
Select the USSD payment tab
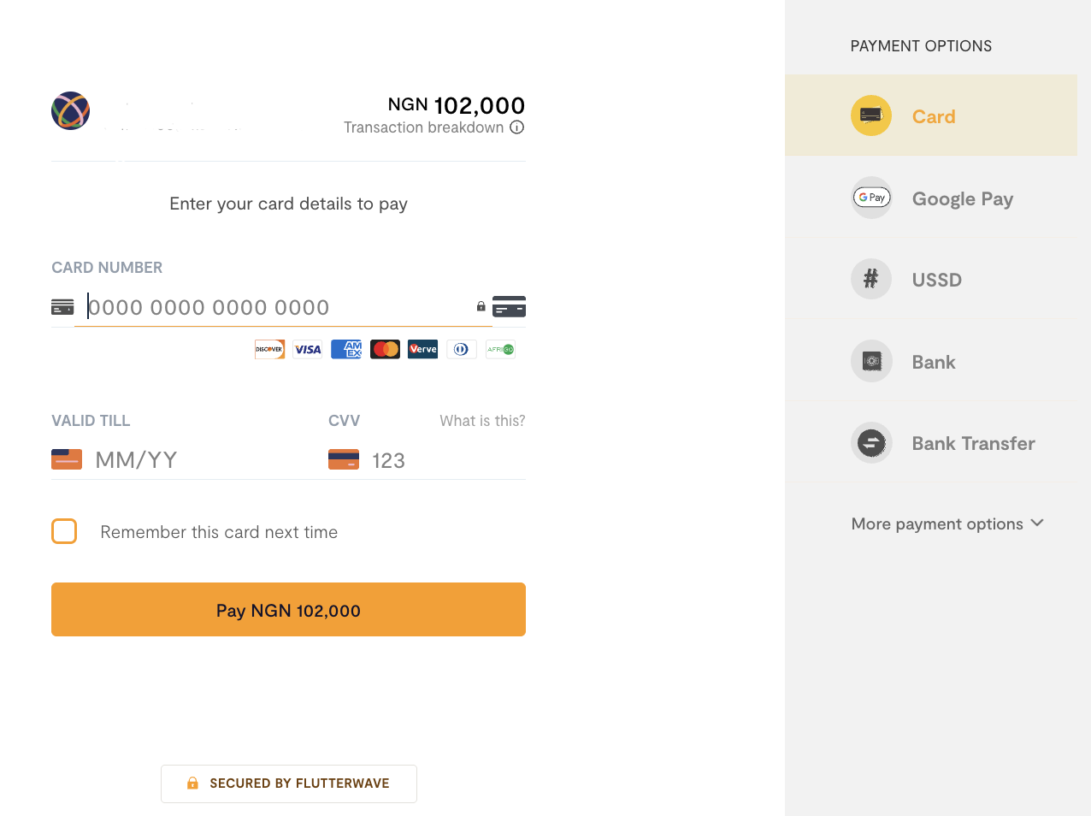936,280
